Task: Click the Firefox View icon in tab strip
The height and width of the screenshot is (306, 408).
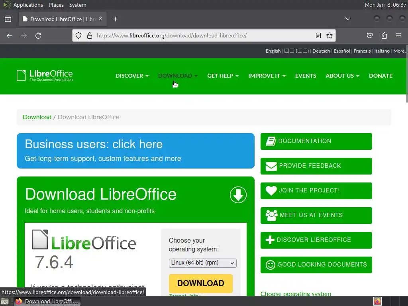Action: pos(8,19)
